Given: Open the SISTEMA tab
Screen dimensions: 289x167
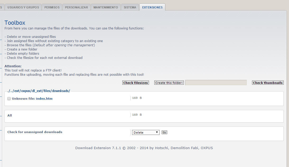Looking at the screenshot, I should pos(130,7).
